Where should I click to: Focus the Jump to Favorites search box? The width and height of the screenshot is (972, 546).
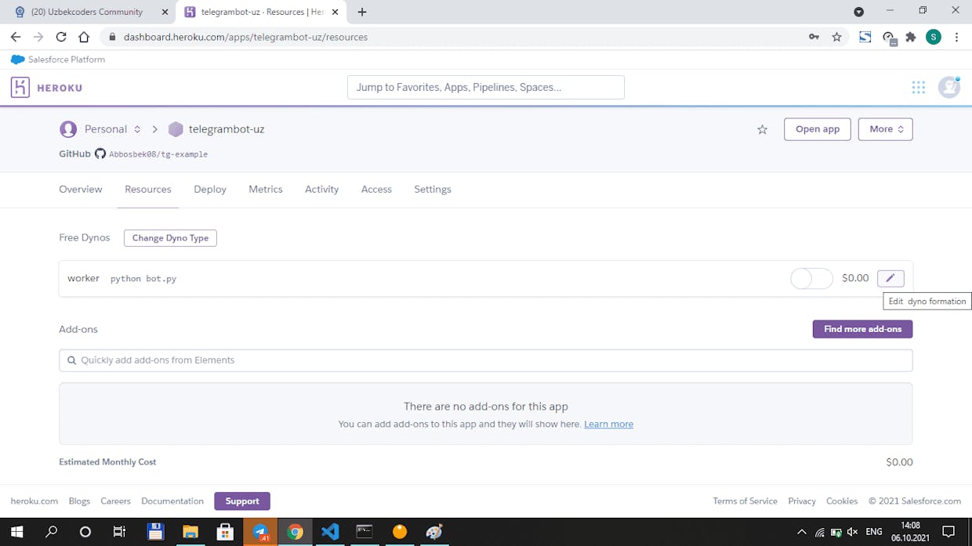click(486, 87)
